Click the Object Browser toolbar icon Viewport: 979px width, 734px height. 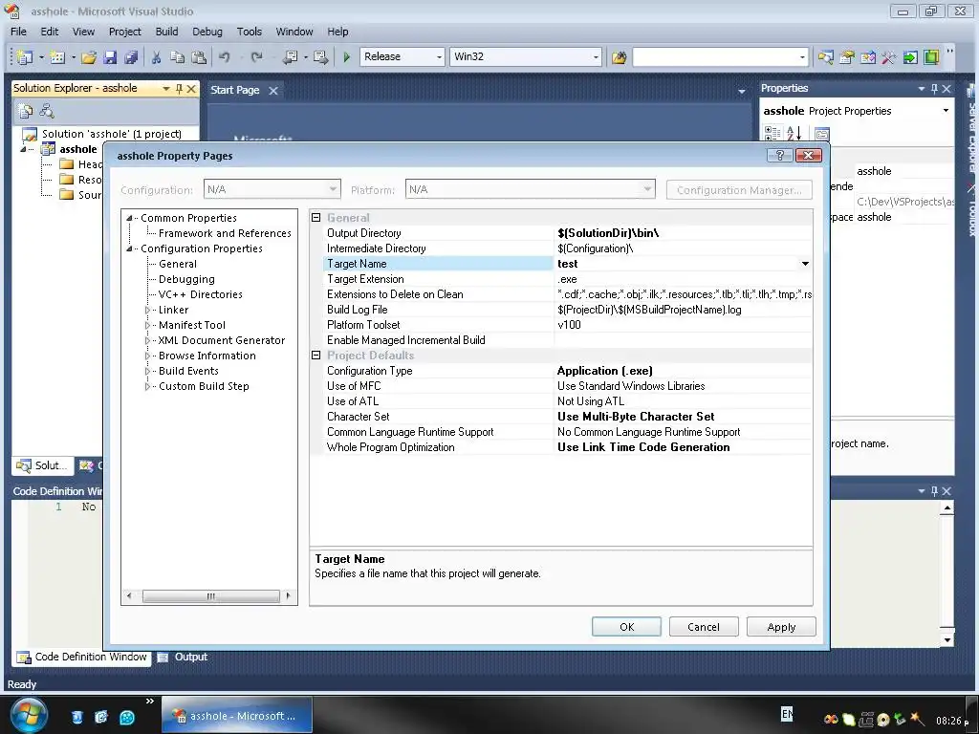868,57
